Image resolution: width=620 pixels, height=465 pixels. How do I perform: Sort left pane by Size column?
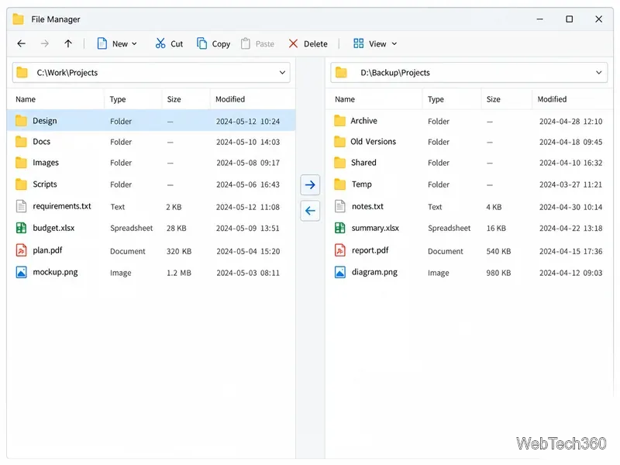click(x=174, y=99)
